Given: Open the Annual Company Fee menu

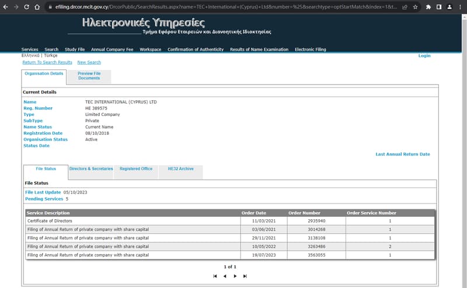Looking at the screenshot, I should (112, 50).
